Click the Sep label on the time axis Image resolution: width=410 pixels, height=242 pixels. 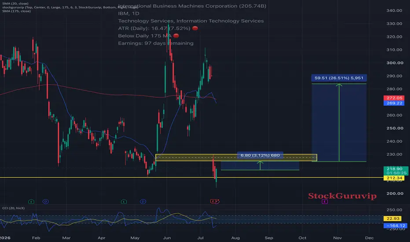point(269,238)
